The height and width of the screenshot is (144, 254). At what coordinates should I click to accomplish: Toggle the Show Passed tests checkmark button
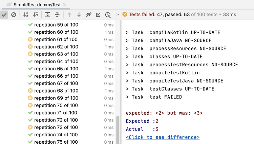[x=4, y=15]
